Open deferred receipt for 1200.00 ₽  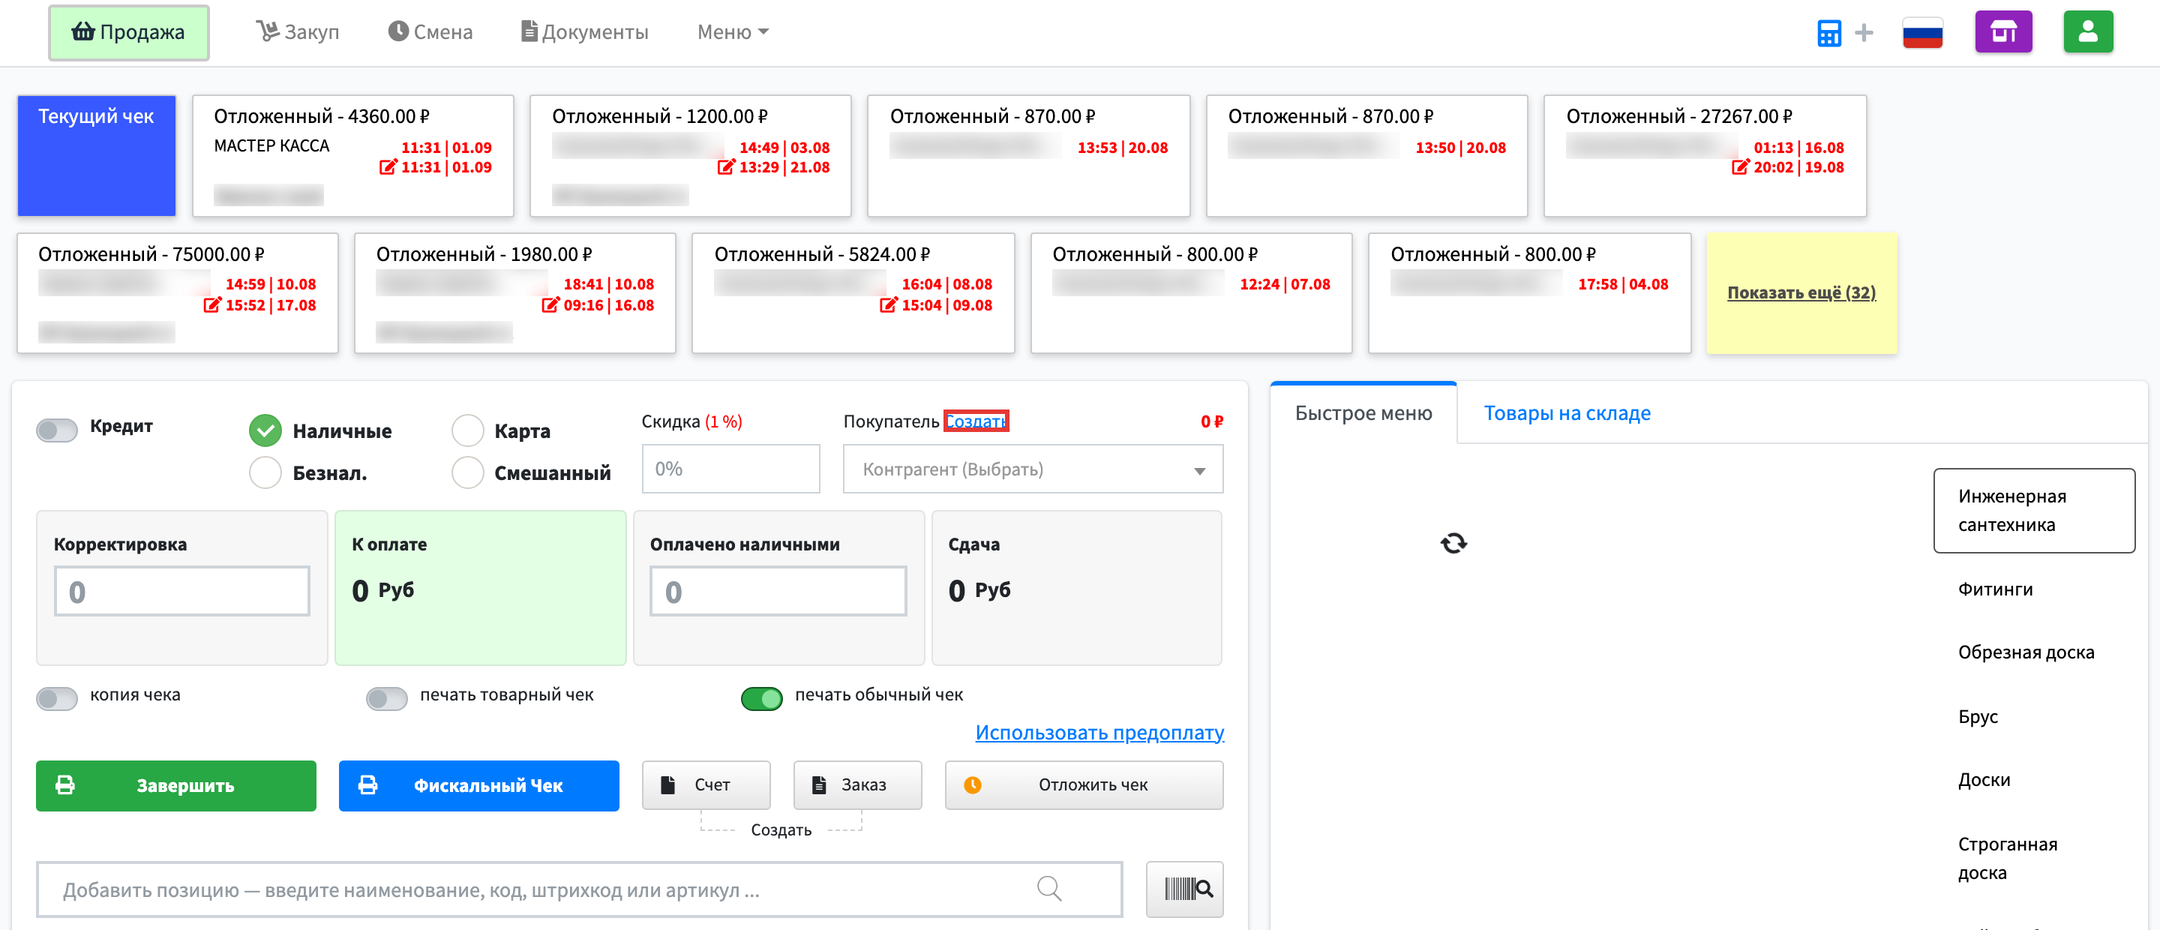(x=690, y=156)
